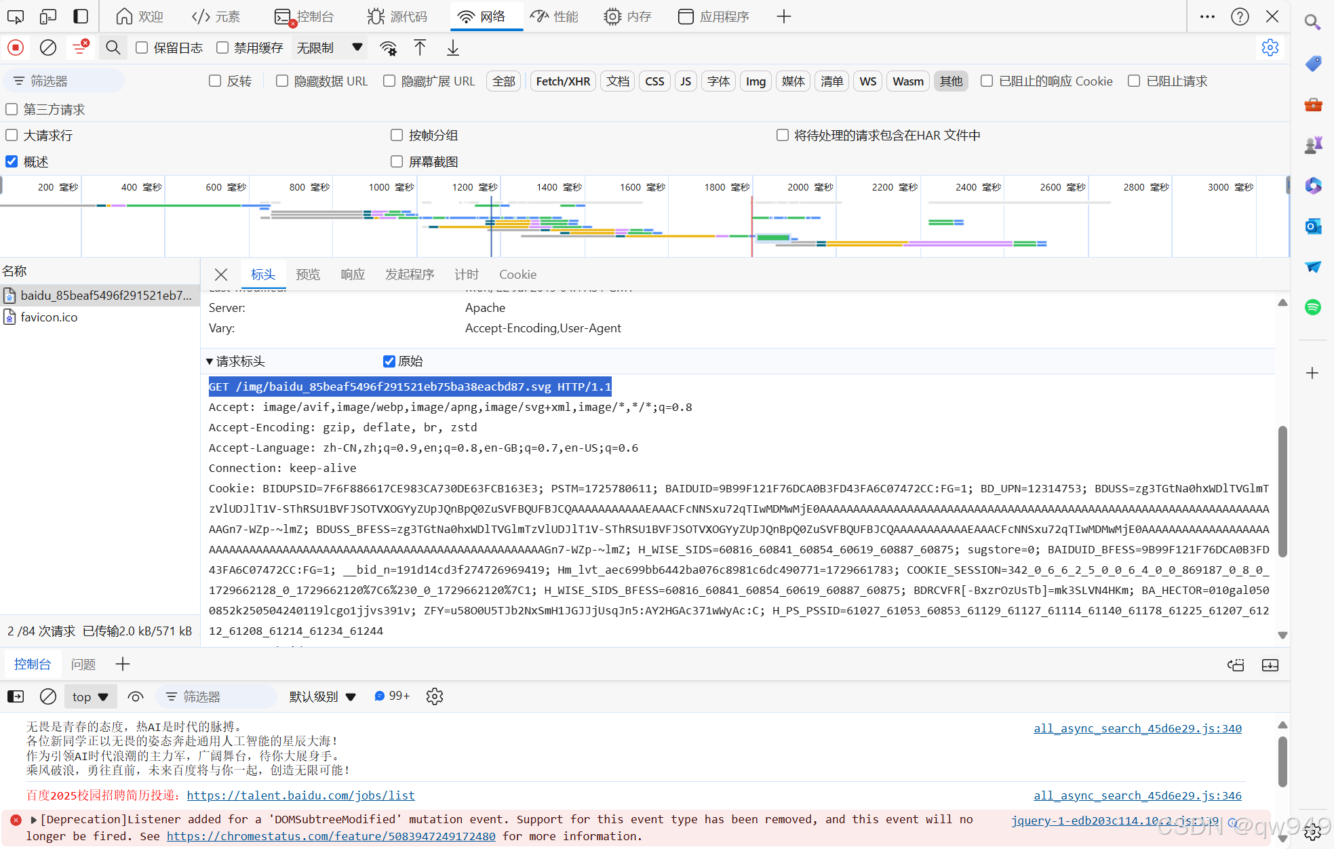Collapse the 请求标头 section
The width and height of the screenshot is (1334, 849).
tap(210, 361)
